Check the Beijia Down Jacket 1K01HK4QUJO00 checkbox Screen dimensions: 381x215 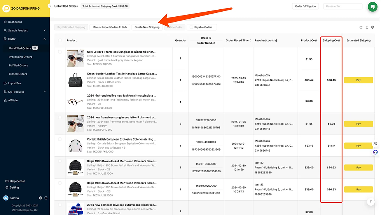pyautogui.click(x=60, y=183)
